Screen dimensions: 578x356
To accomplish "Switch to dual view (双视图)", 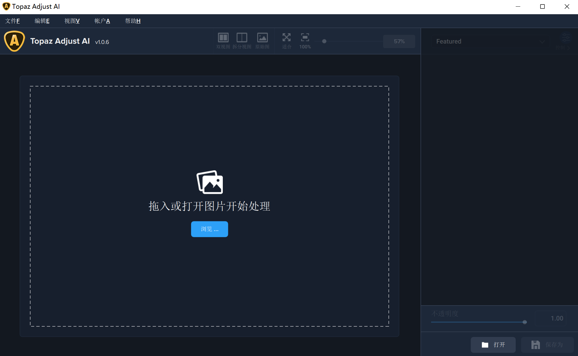I will (x=223, y=41).
